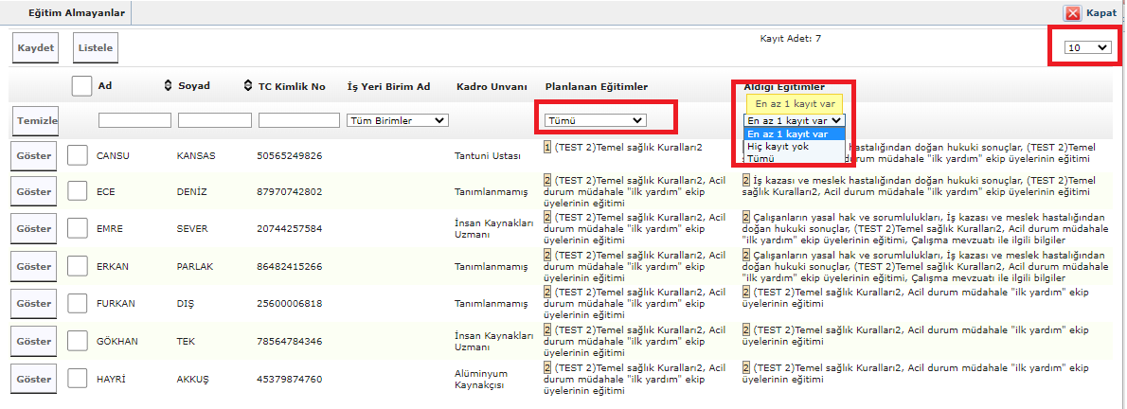This screenshot has height=409, width=1127.
Task: Open Planlanan Eğitimler Tümü filter dropdown
Action: point(596,120)
